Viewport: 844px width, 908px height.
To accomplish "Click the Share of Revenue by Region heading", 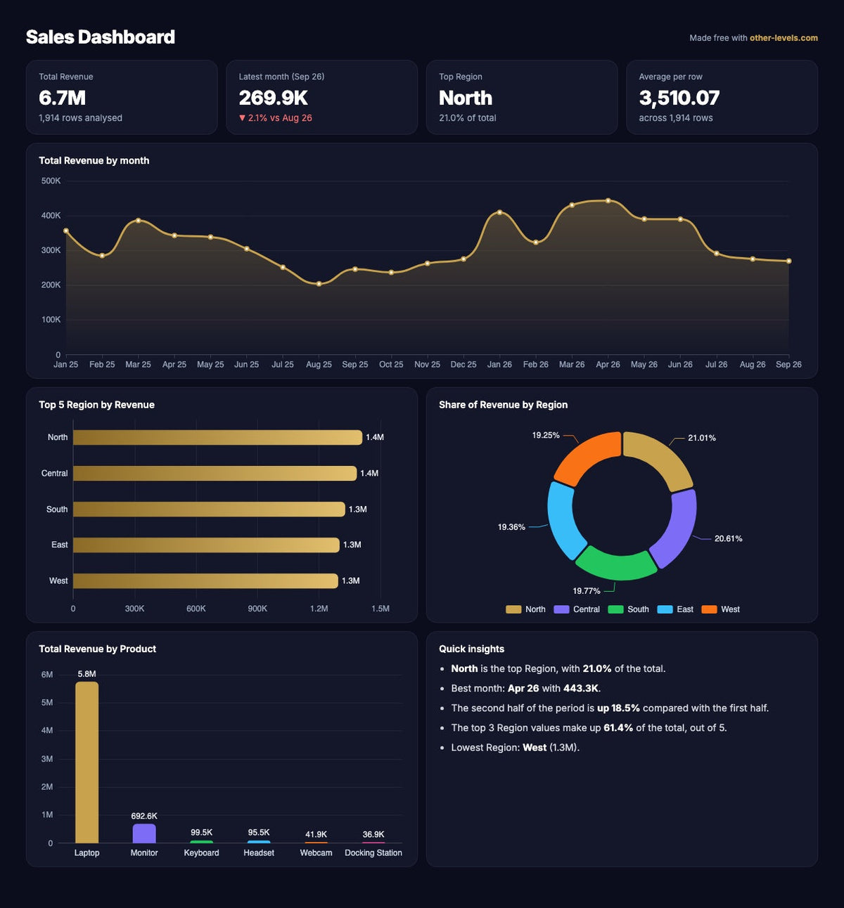I will click(503, 405).
